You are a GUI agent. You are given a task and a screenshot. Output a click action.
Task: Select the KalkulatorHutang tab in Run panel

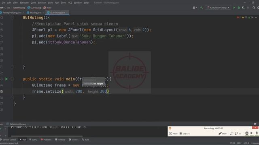pos(16,124)
